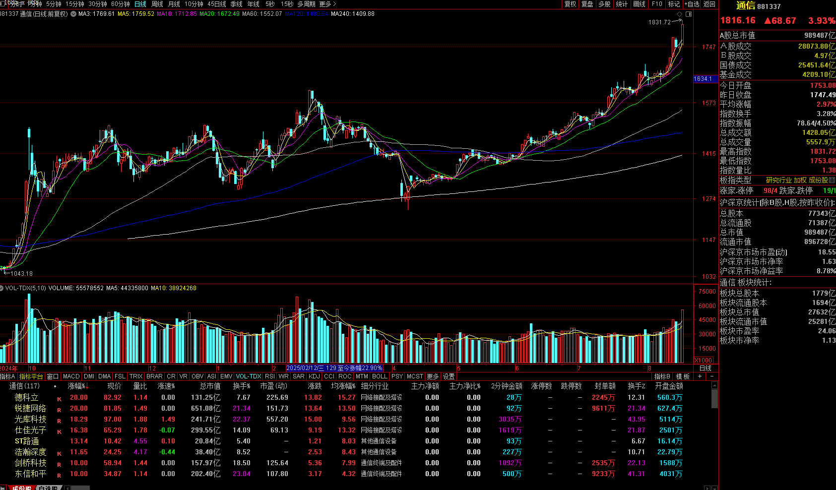Select the 季线 quarterly timeframe tab
Viewport: 836px width, 490px height.
tap(237, 4)
